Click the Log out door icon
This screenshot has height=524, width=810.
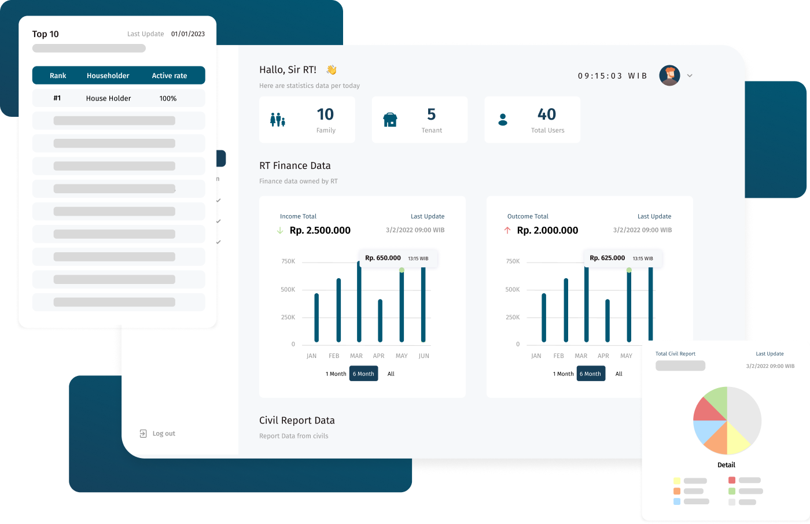click(143, 433)
